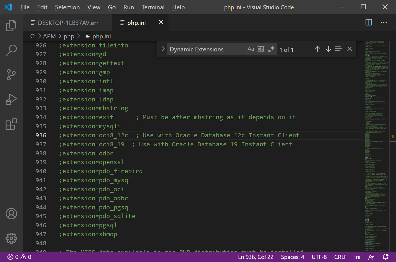Click the line ;extension=gd
Screen dimensions: 396x262
pos(83,54)
